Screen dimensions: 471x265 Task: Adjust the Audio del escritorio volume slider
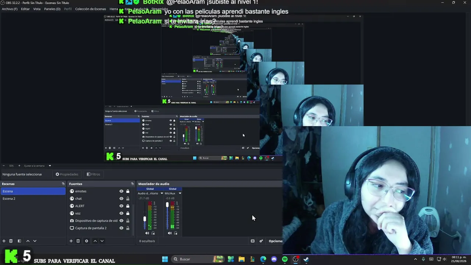click(145, 219)
